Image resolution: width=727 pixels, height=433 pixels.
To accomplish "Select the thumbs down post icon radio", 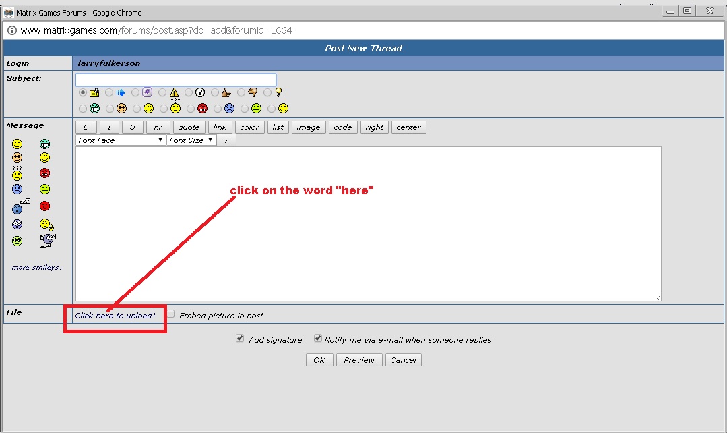I will click(x=241, y=93).
